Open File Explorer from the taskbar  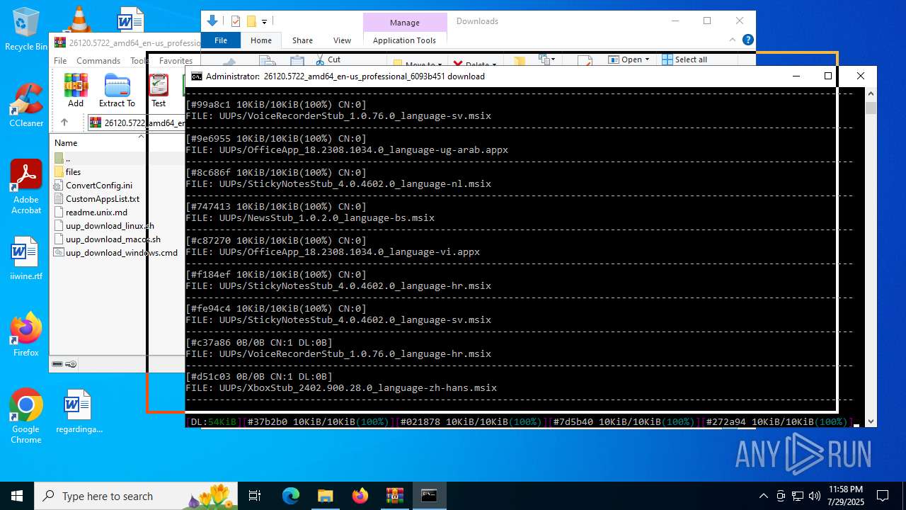point(326,496)
